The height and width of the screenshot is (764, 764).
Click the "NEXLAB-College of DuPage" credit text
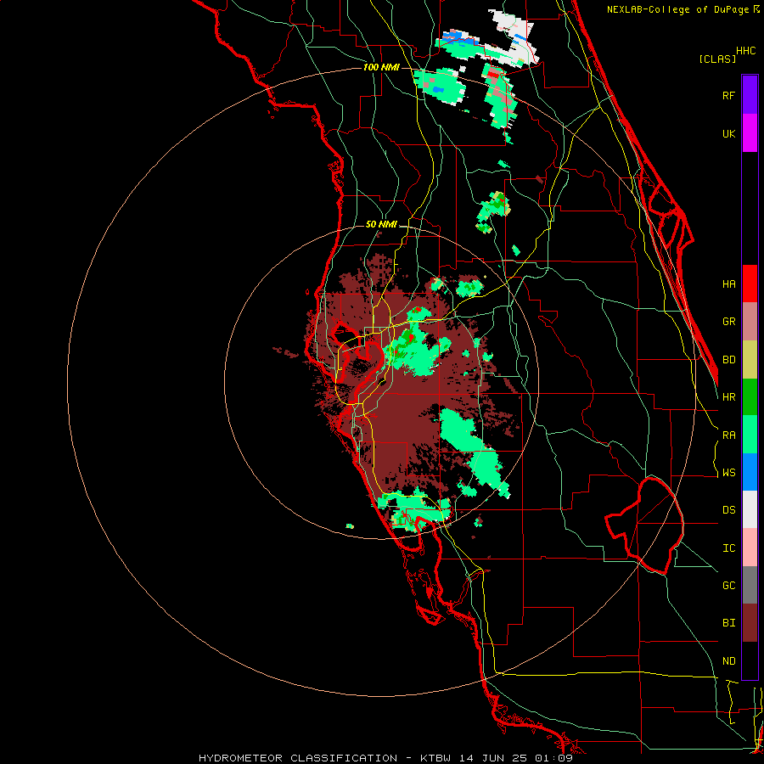pos(677,9)
